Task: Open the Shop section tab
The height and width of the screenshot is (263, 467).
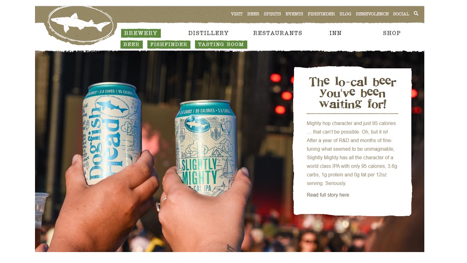Action: pos(391,33)
